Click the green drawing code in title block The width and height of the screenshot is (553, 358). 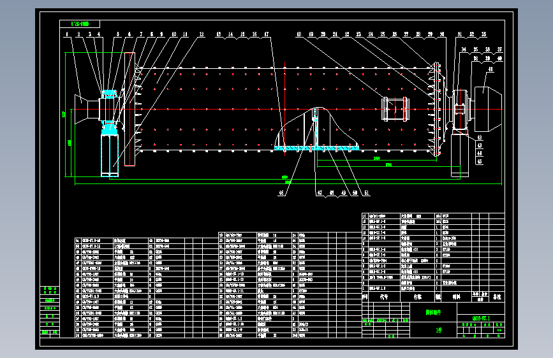(481, 318)
